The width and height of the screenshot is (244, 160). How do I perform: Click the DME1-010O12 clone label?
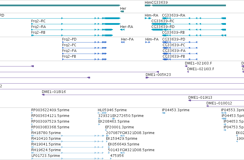point(219,103)
